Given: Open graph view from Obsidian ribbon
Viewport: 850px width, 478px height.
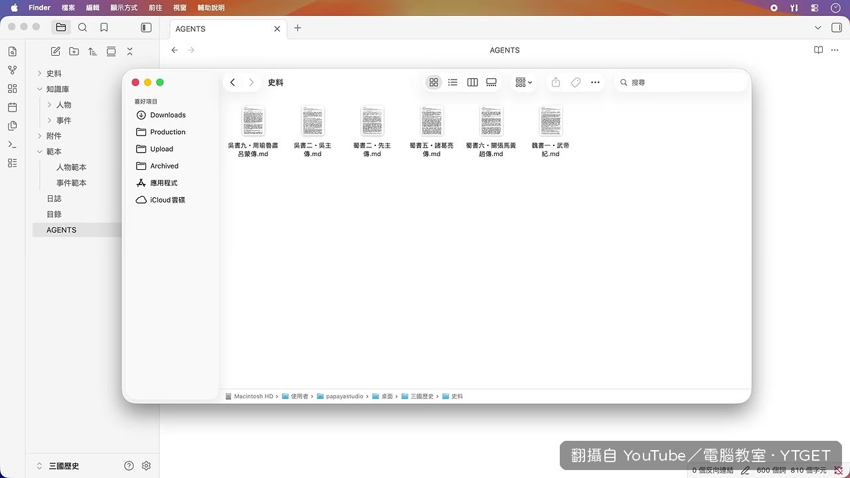Looking at the screenshot, I should pos(12,70).
